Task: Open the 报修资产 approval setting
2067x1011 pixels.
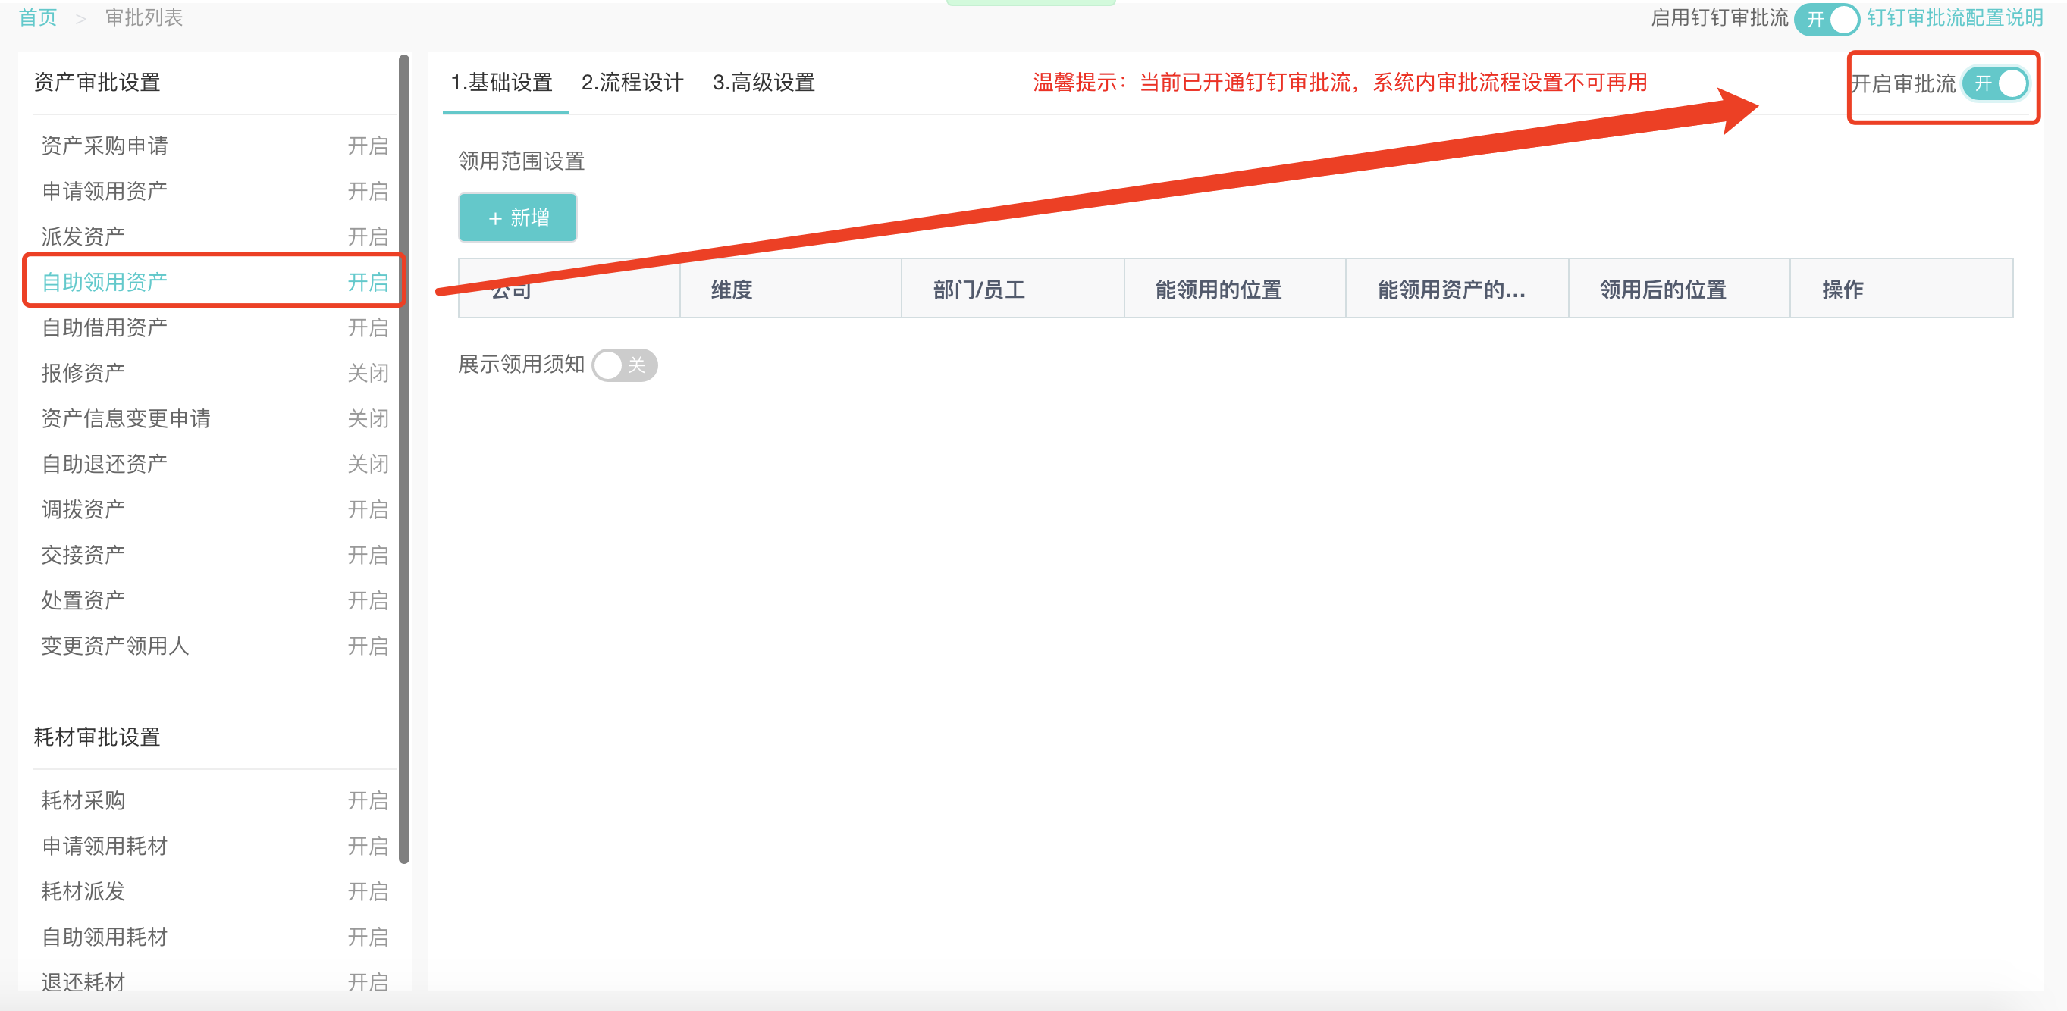Action: click(83, 373)
